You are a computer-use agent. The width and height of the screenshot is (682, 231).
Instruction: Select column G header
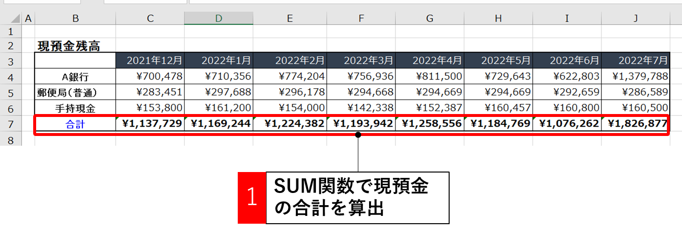pyautogui.click(x=430, y=19)
